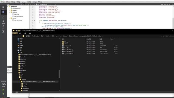This screenshot has width=174, height=98.
Task: Open the Tools menu in Qt Creator
Action: click(x=29, y=2)
